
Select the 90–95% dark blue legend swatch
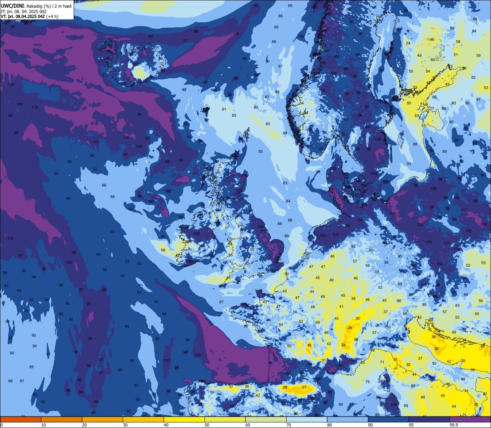(388, 419)
